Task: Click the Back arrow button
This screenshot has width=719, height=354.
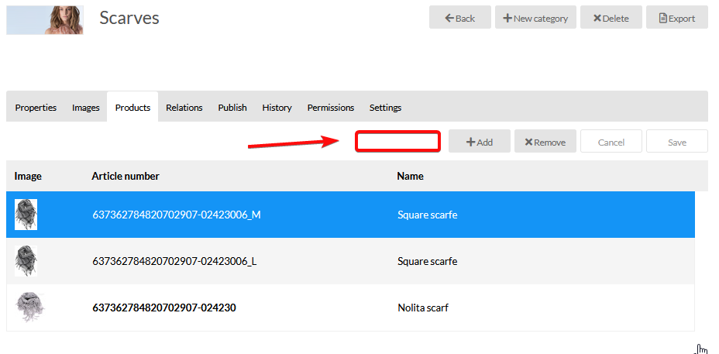Action: point(459,18)
